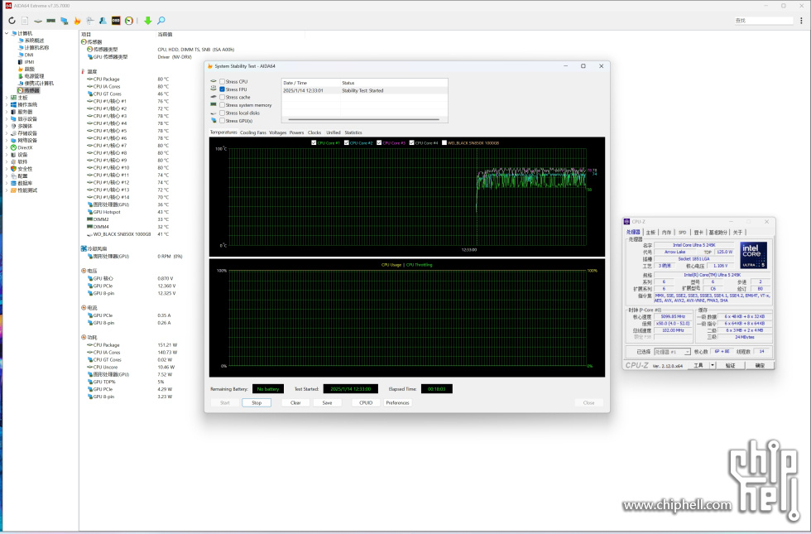Viewport: 811px width, 534px height.
Task: Click the CPU-Z purple title bar icon
Action: [x=627, y=222]
